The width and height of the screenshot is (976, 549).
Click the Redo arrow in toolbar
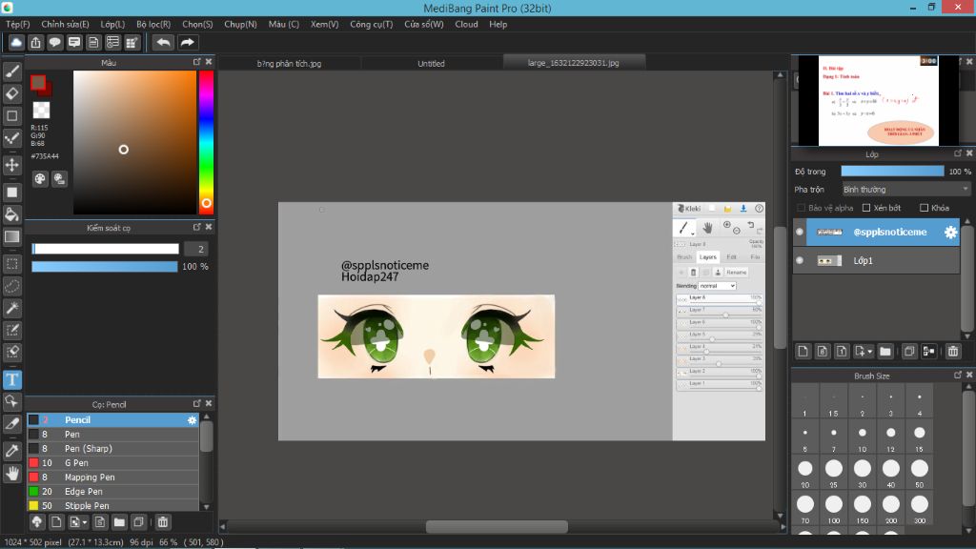187,42
